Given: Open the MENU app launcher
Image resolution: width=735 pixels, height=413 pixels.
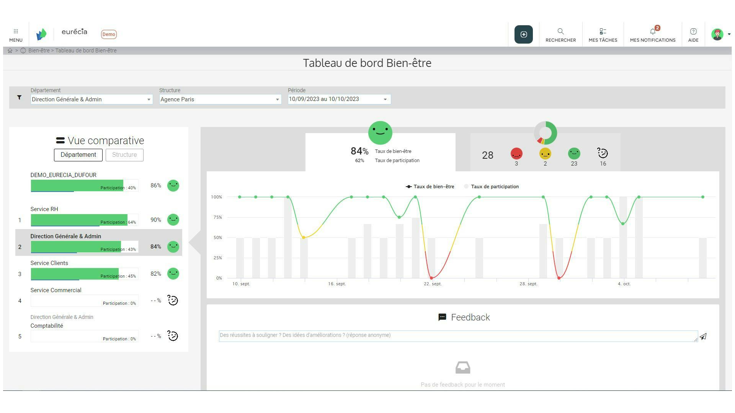Looking at the screenshot, I should point(15,34).
